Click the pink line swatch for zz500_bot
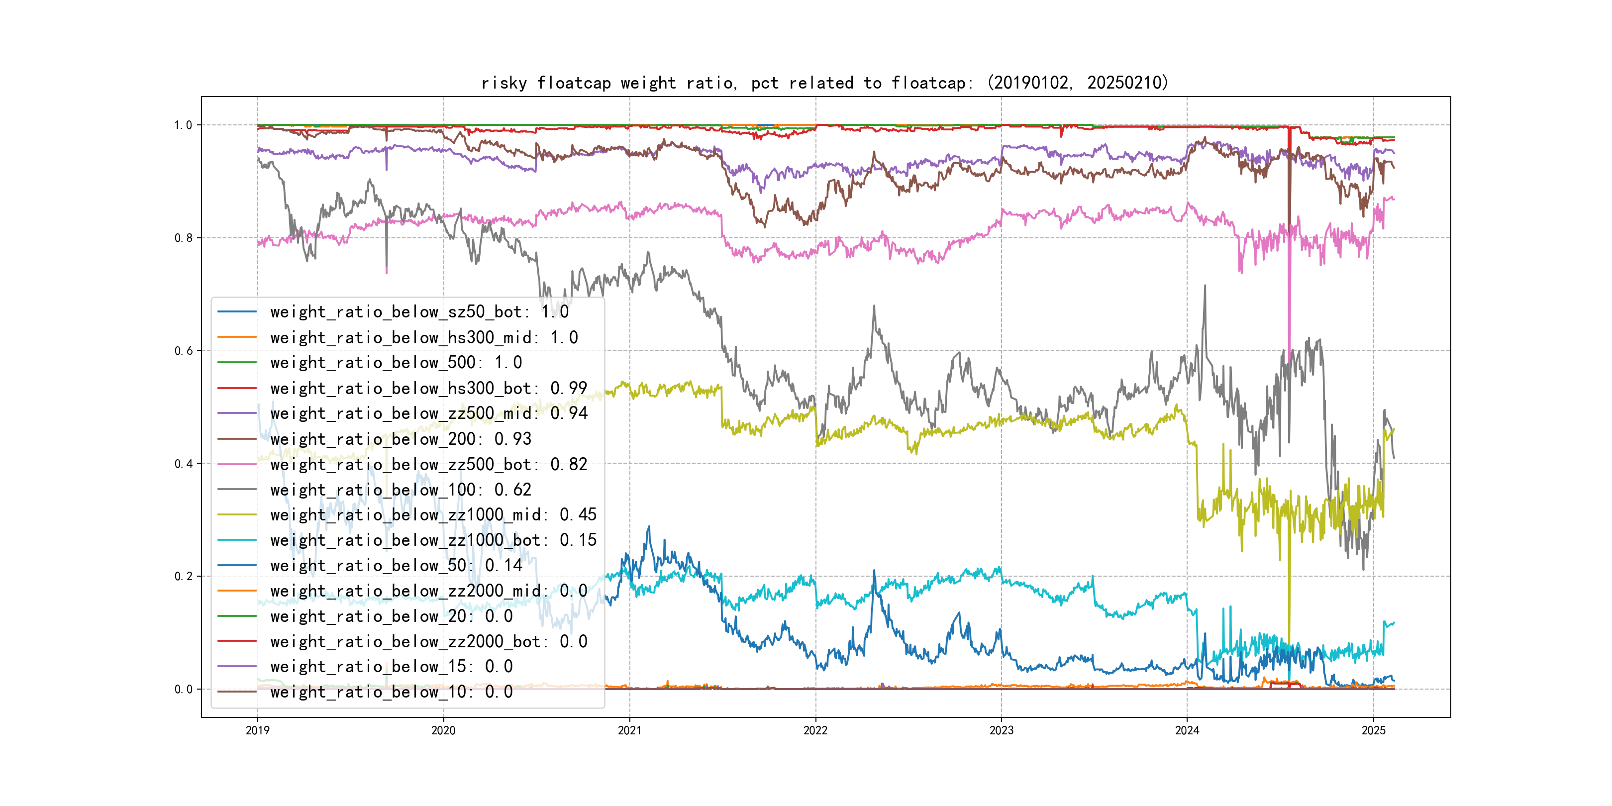1612x806 pixels. click(237, 464)
